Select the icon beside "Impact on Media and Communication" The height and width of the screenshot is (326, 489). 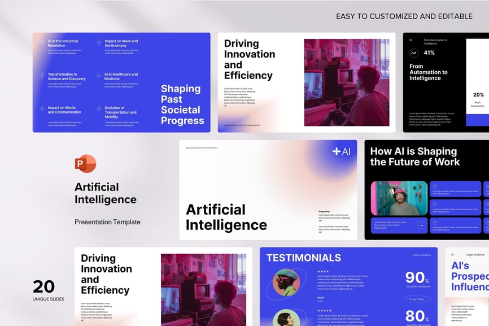(x=42, y=108)
